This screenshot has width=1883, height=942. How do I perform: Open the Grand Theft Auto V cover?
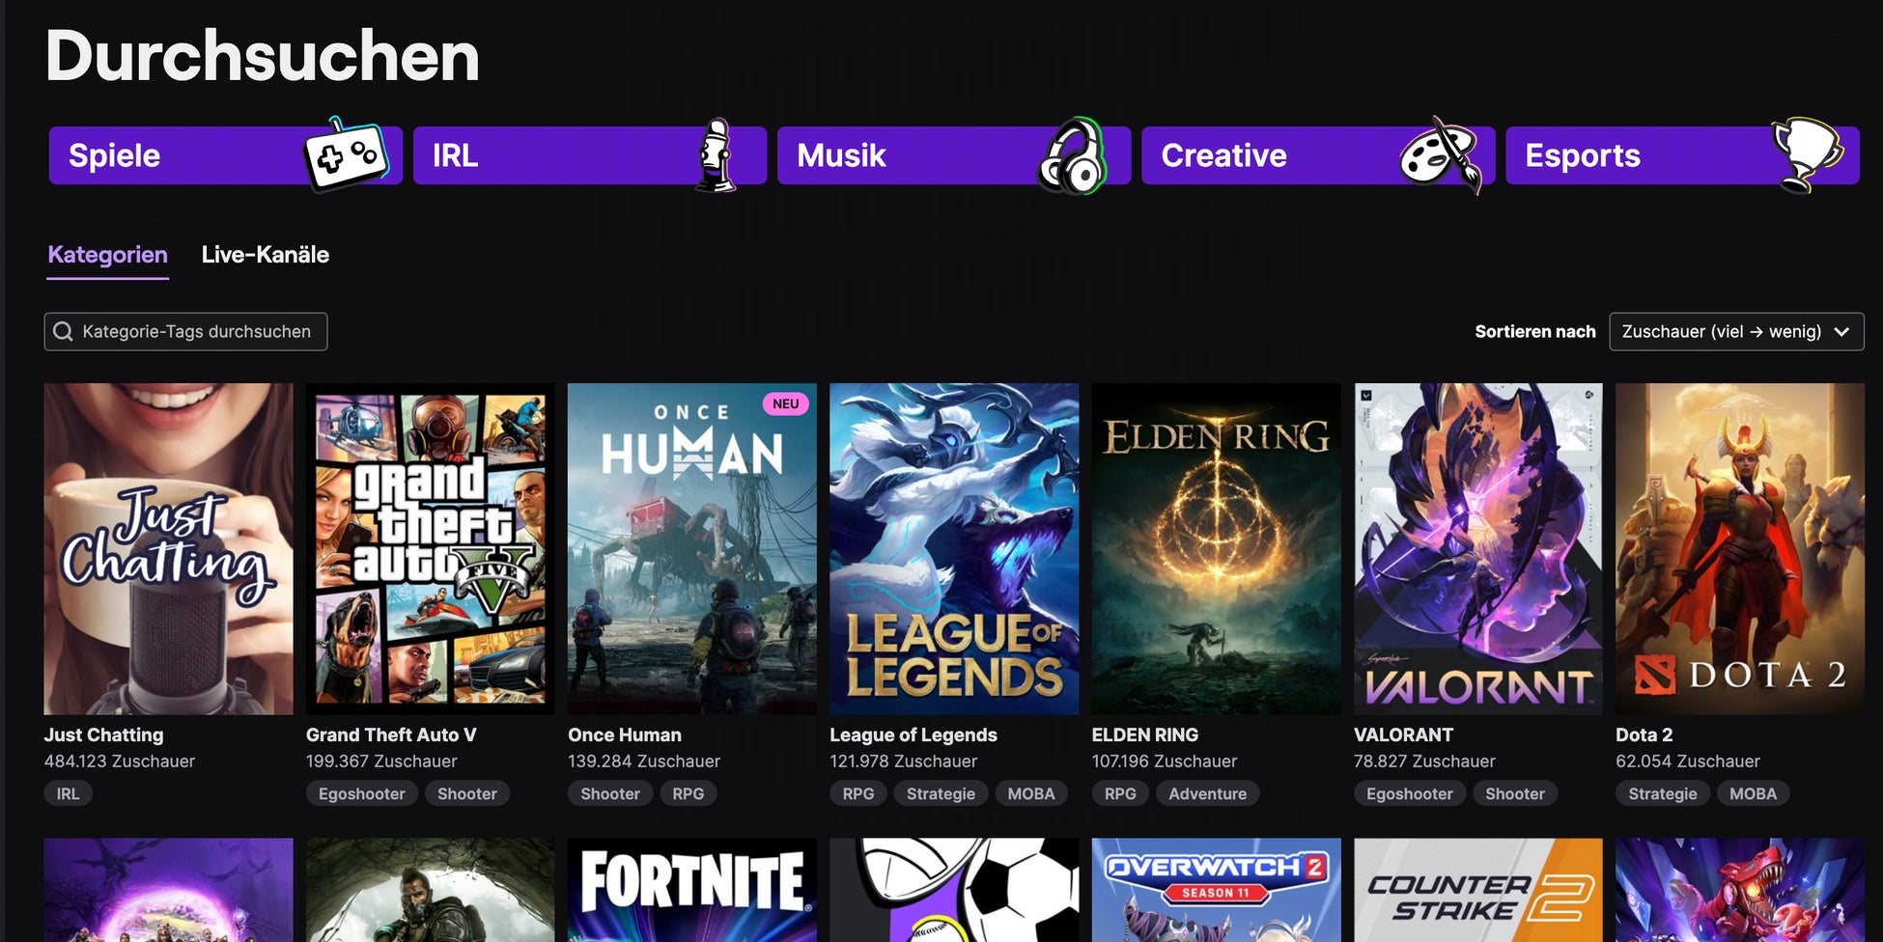click(430, 549)
